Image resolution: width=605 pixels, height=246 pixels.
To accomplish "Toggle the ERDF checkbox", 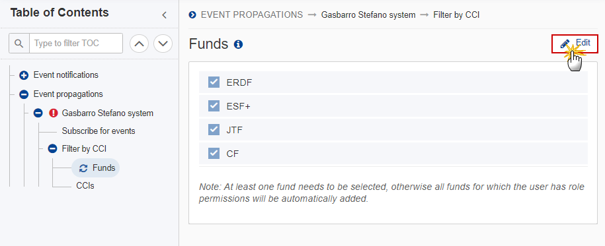I will (x=214, y=82).
